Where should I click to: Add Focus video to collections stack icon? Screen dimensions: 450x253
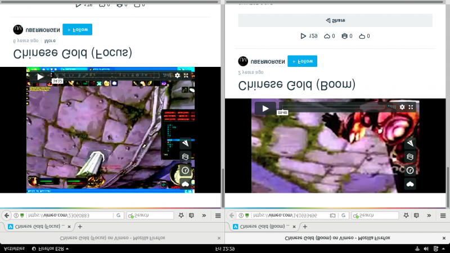186,157
